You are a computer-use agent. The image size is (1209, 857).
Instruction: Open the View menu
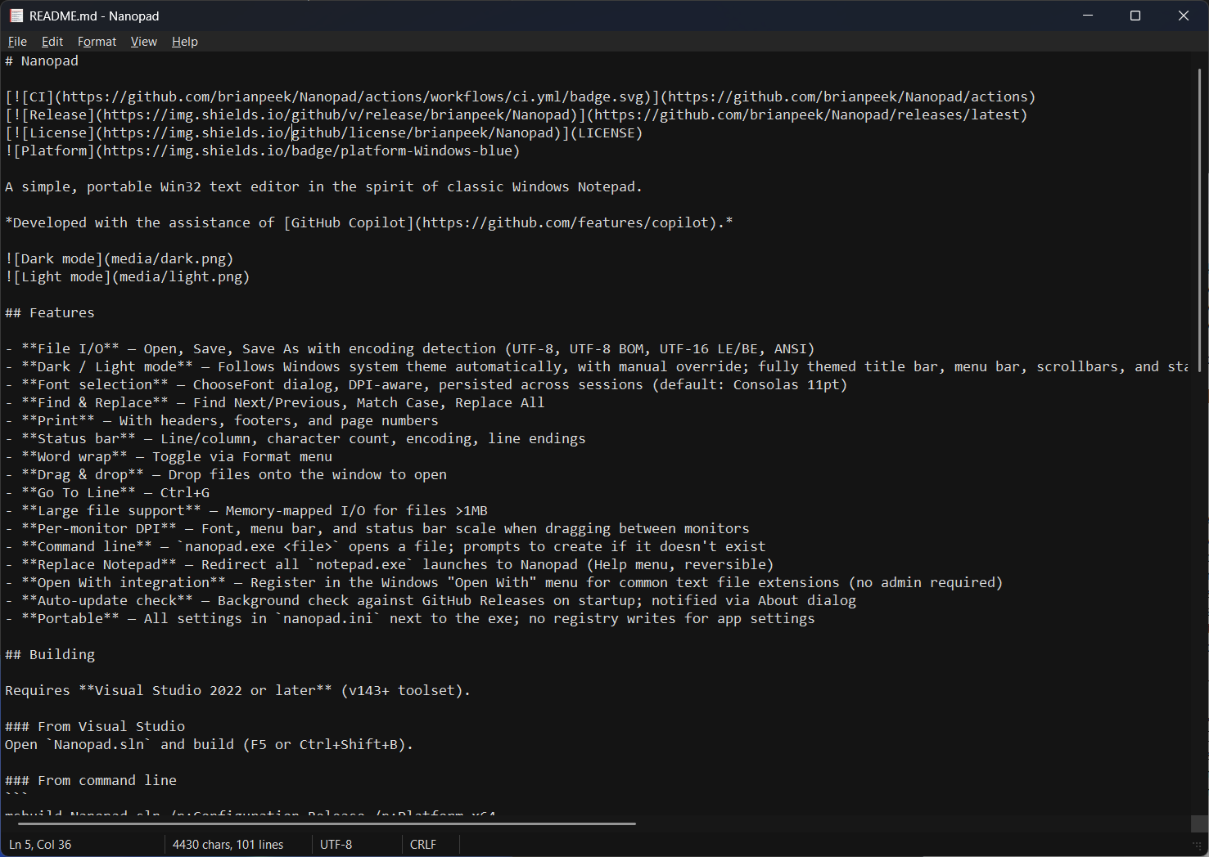click(144, 41)
